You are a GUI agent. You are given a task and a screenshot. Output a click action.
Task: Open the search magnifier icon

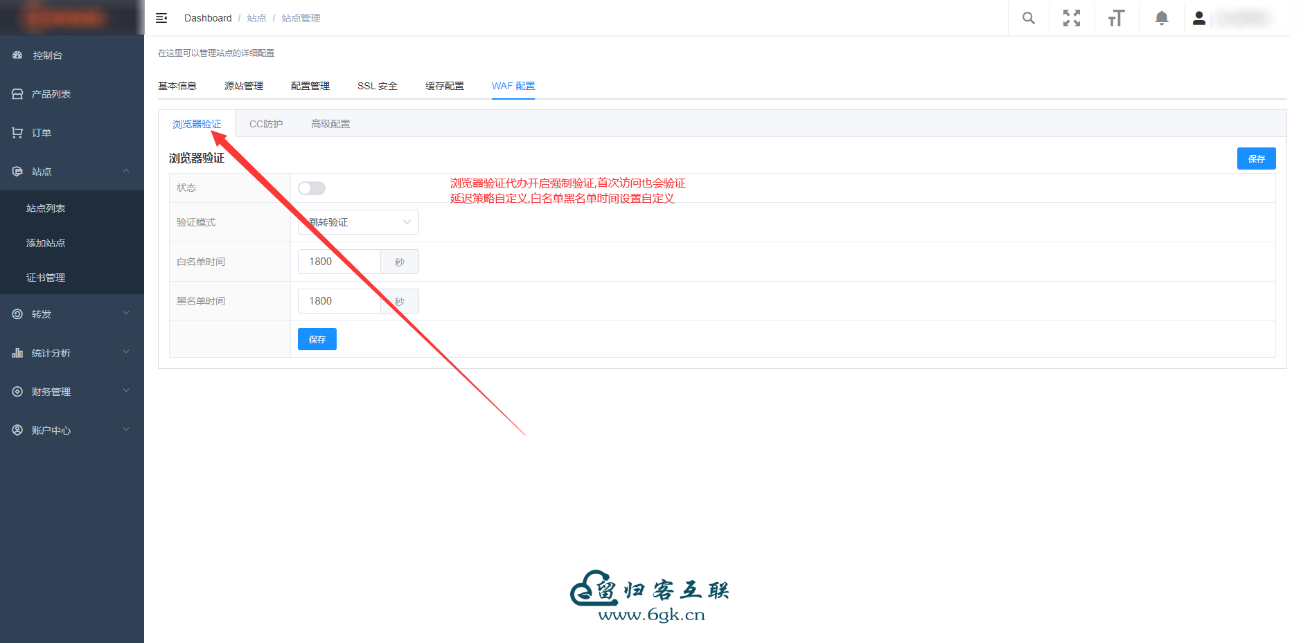[1029, 18]
